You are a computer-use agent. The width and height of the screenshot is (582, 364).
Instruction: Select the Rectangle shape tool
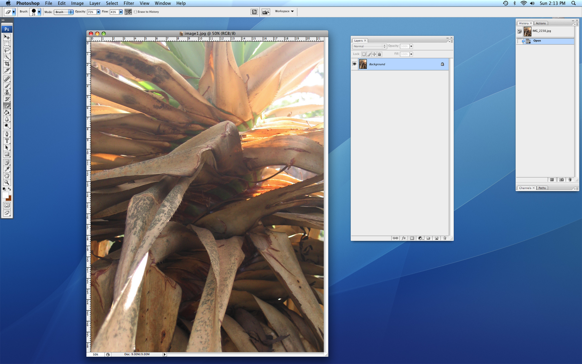pos(7,154)
